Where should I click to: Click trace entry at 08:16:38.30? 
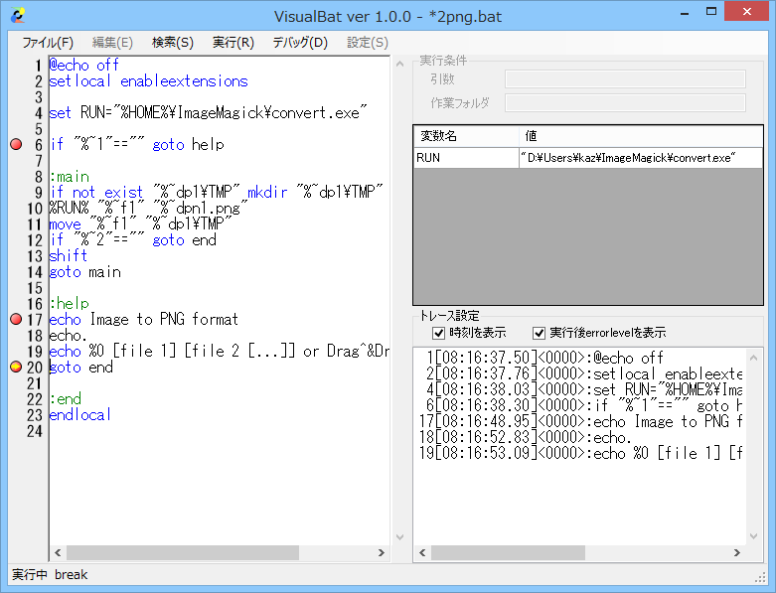click(584, 405)
